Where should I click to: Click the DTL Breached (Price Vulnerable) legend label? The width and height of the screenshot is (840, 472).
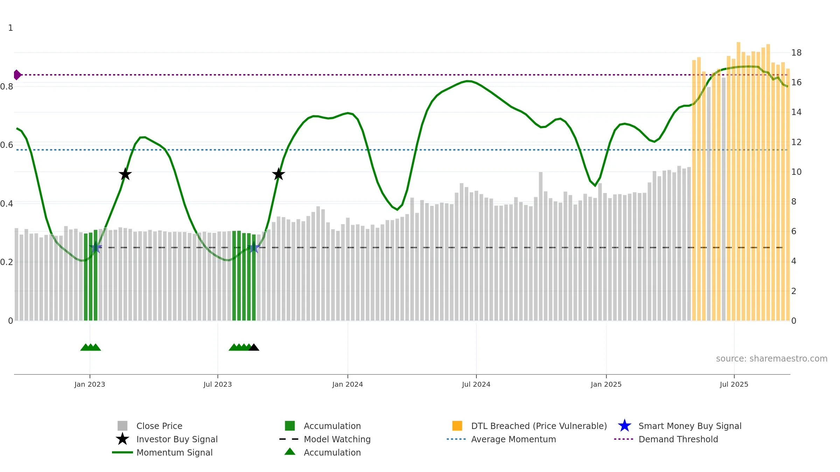tap(539, 426)
